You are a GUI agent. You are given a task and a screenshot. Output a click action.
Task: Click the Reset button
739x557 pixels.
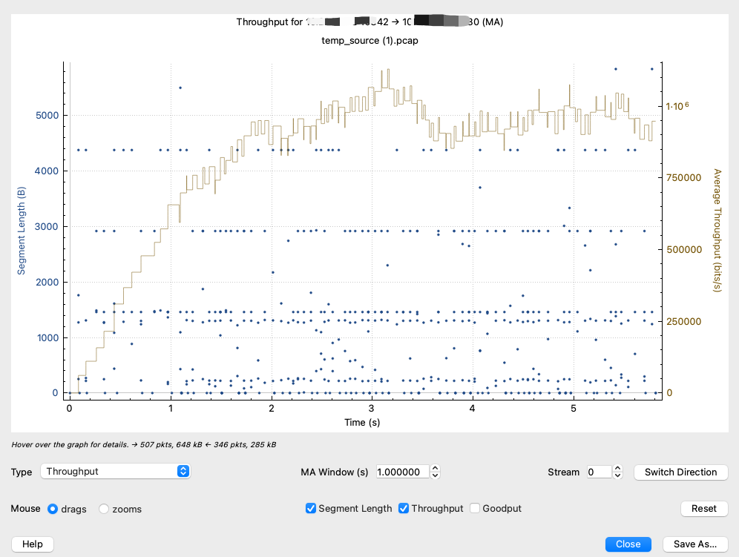click(x=703, y=508)
